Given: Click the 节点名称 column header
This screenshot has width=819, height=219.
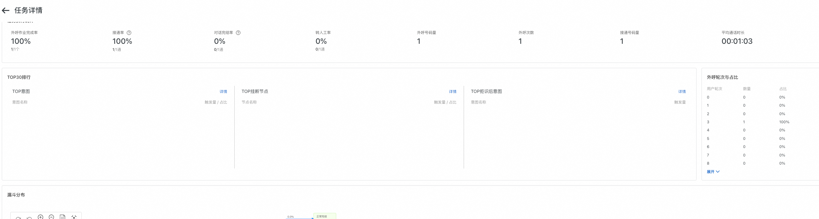Looking at the screenshot, I should click(249, 102).
